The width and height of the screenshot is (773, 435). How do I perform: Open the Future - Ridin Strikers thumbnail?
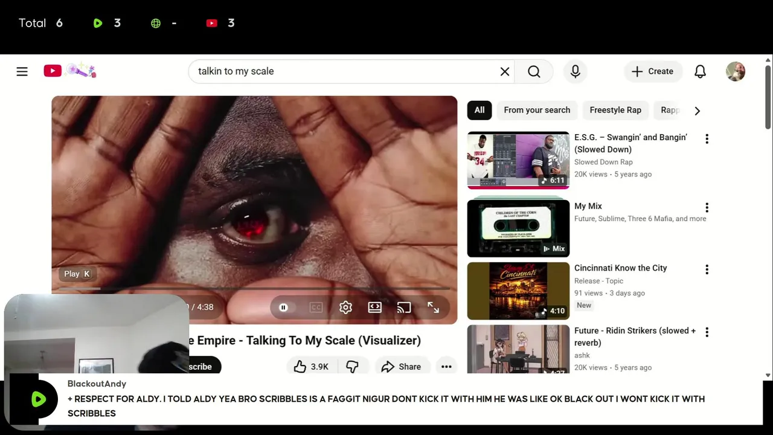click(x=518, y=349)
